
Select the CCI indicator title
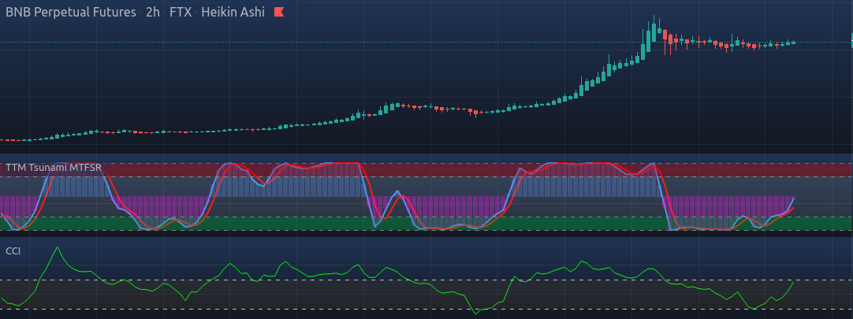coord(13,250)
